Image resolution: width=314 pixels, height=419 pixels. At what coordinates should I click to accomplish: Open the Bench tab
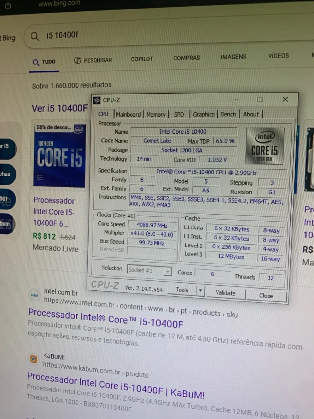[x=228, y=114]
